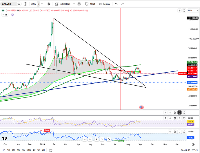Start bar Replay mode

click(x=104, y=4)
